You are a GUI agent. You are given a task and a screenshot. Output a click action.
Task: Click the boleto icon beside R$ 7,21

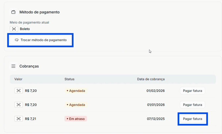click(x=19, y=119)
